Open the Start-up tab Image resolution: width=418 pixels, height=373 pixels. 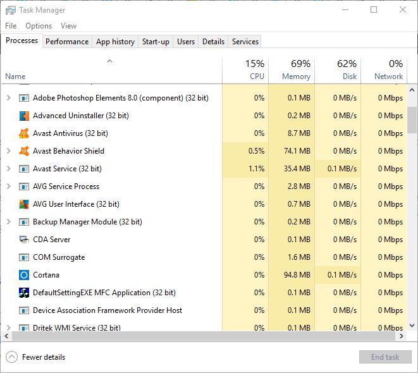click(x=156, y=42)
